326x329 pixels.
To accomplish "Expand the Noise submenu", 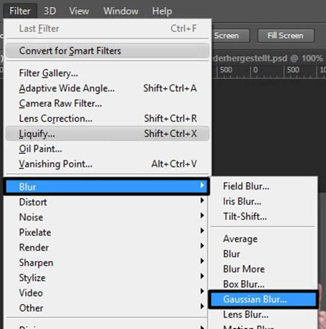I will 106,217.
